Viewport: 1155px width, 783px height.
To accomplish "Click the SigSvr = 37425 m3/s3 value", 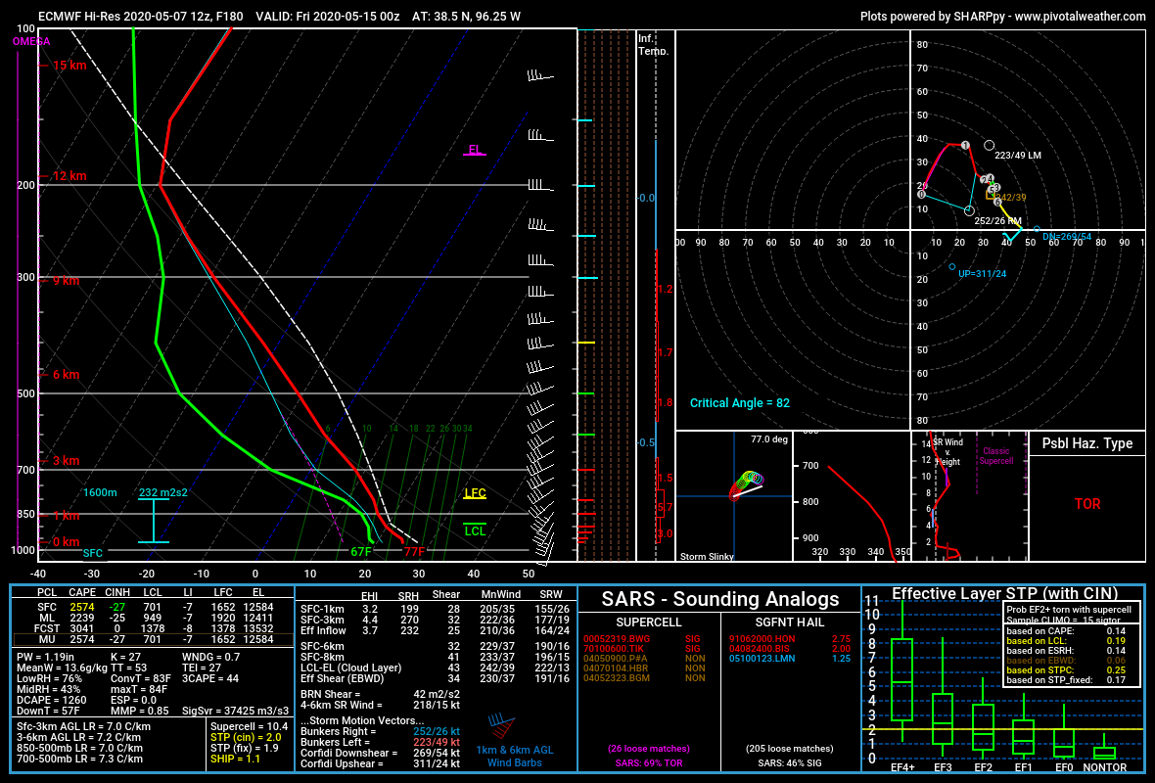I will pyautogui.click(x=236, y=712).
